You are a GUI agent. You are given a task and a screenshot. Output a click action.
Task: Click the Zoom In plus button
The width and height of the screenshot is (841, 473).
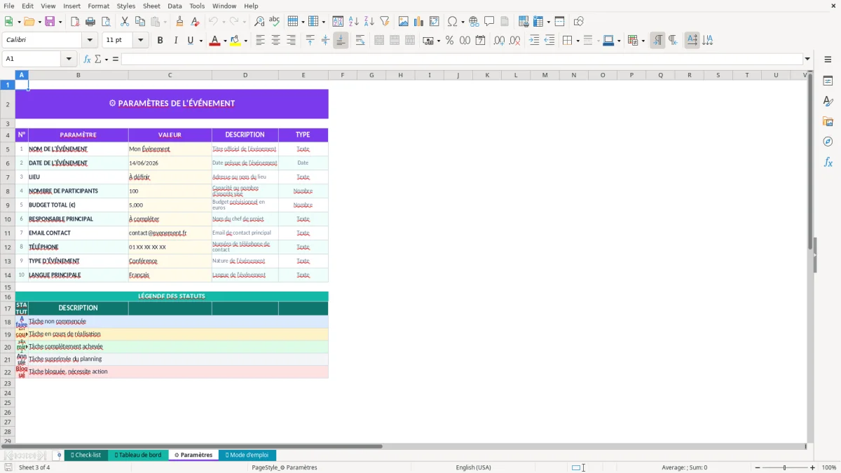coord(813,467)
